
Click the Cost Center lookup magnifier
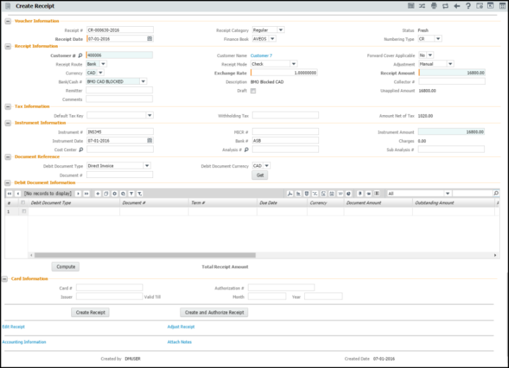(81, 150)
